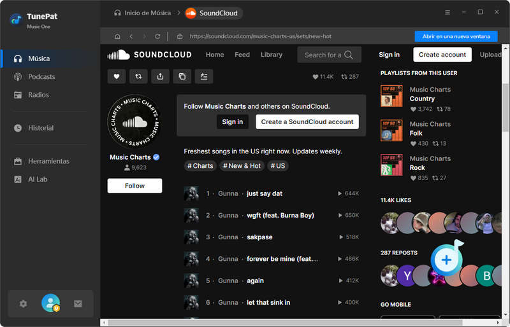Click the Upload link in header

(490, 55)
